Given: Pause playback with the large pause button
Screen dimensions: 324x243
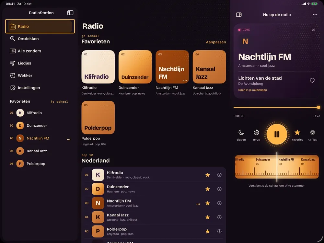Looking at the screenshot, I should (x=277, y=134).
